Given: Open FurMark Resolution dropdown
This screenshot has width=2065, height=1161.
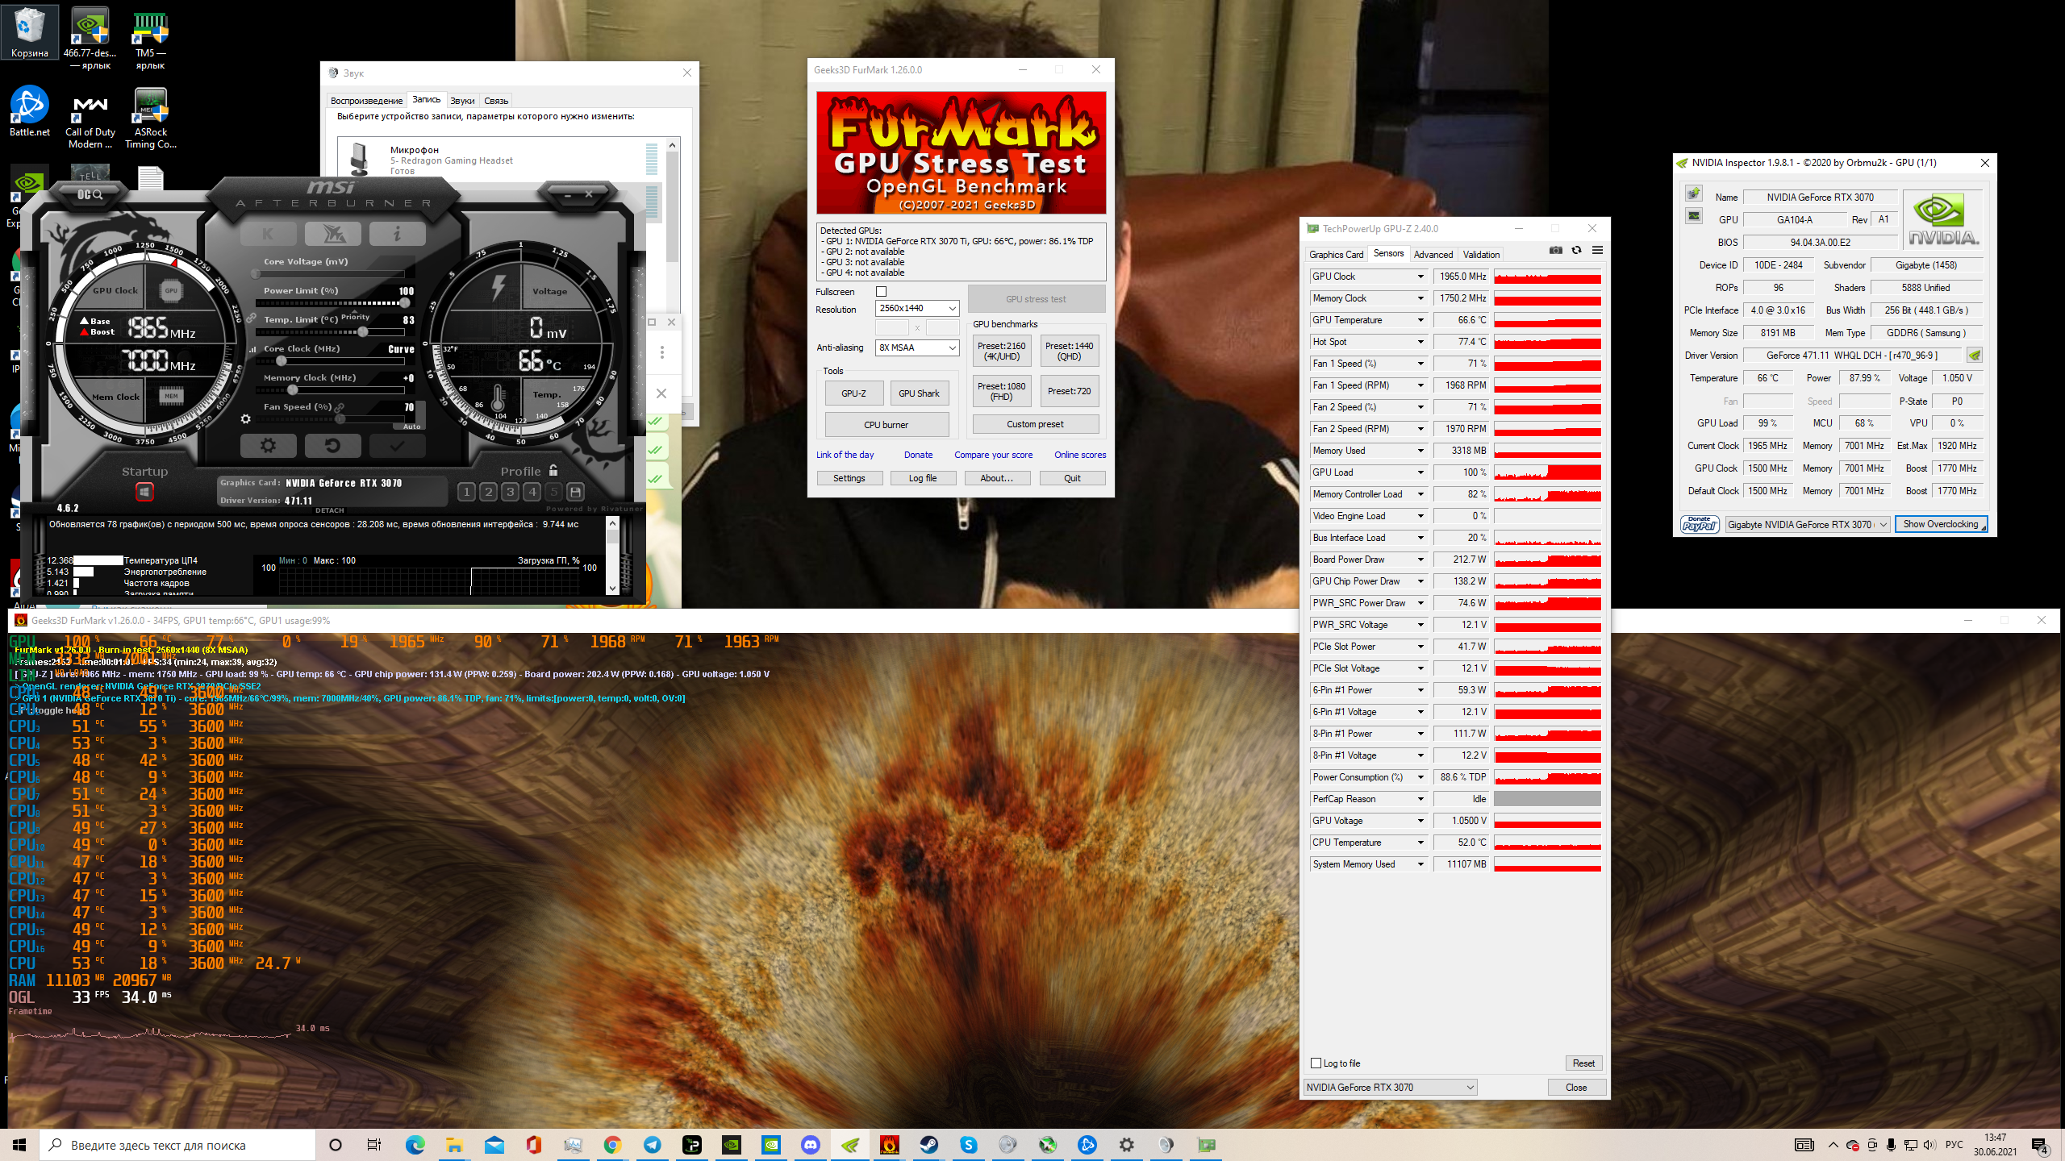Looking at the screenshot, I should [918, 308].
